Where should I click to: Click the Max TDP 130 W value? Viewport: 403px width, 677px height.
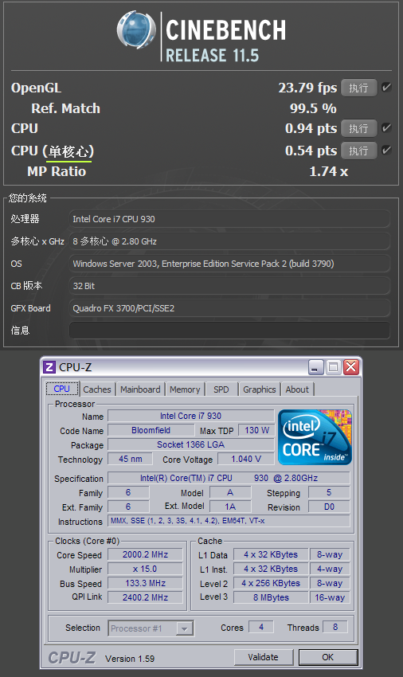[x=256, y=430]
